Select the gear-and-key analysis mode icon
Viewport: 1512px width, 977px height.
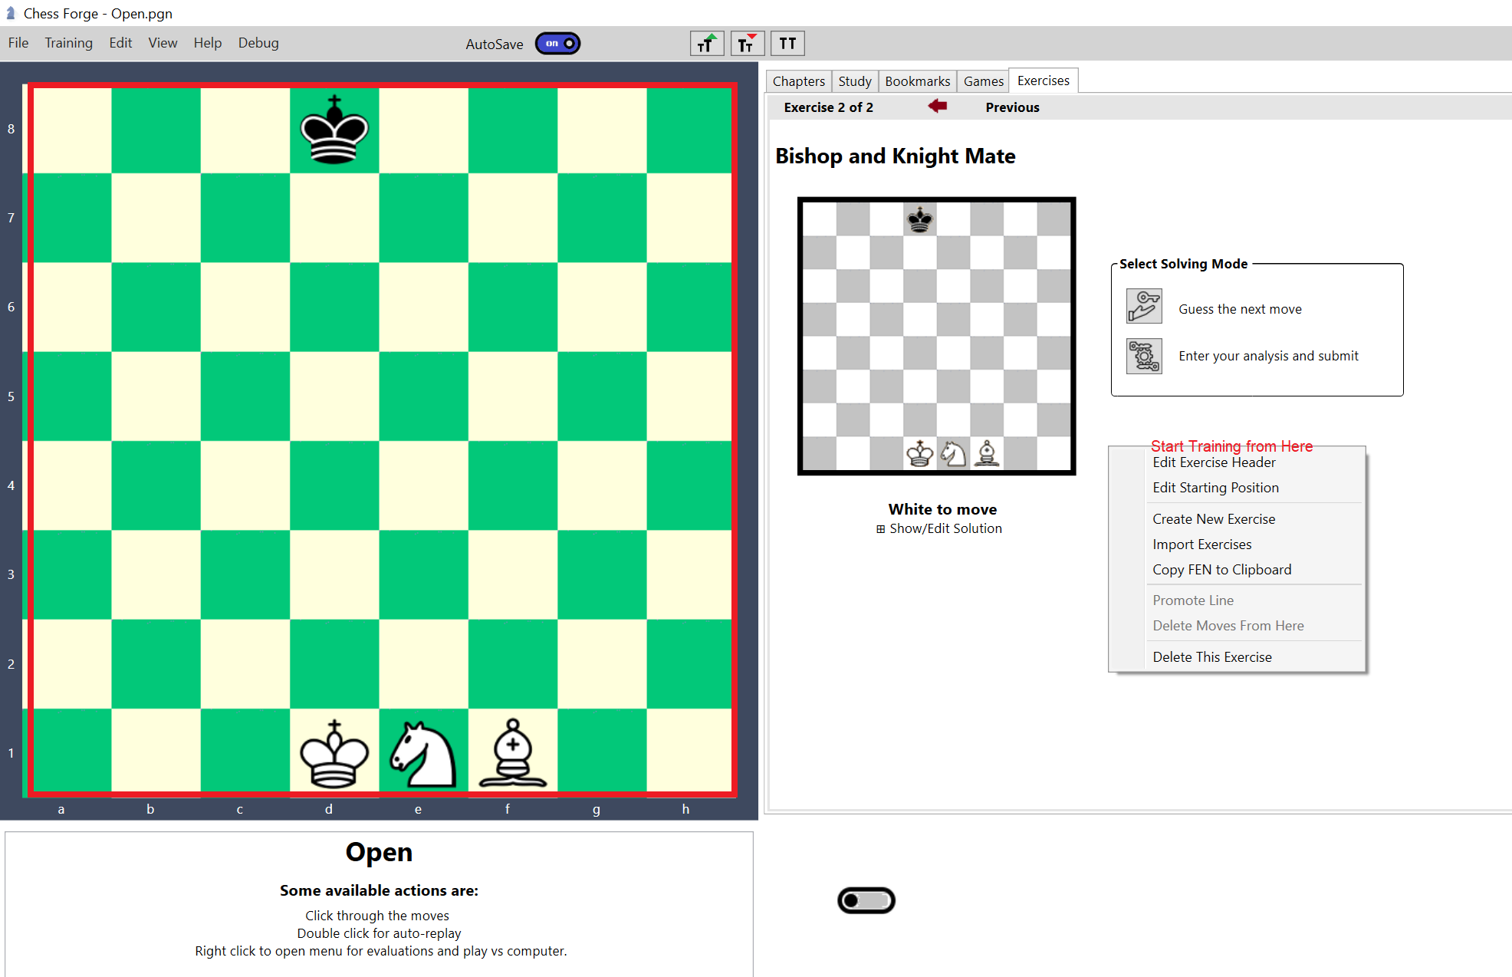coord(1143,356)
